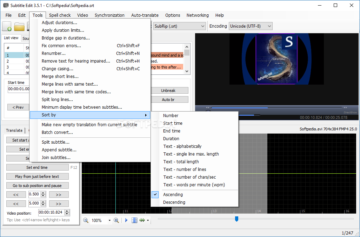Image resolution: width=360 pixels, height=237 pixels.
Task: Click the Unbreak button
Action: [x=169, y=91]
